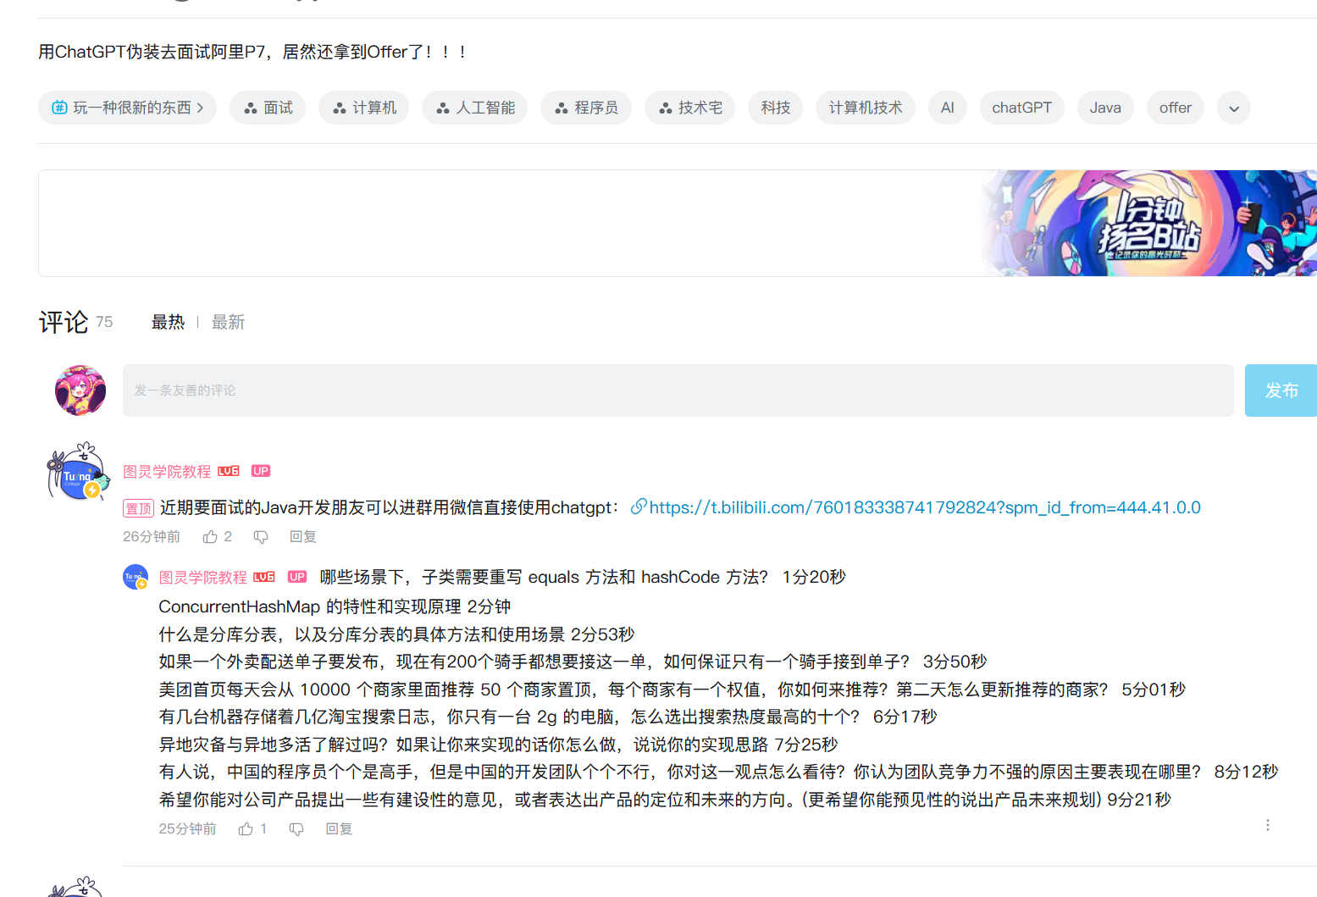
Task: Reply to the comment posted 25分钟前
Action: (x=339, y=828)
